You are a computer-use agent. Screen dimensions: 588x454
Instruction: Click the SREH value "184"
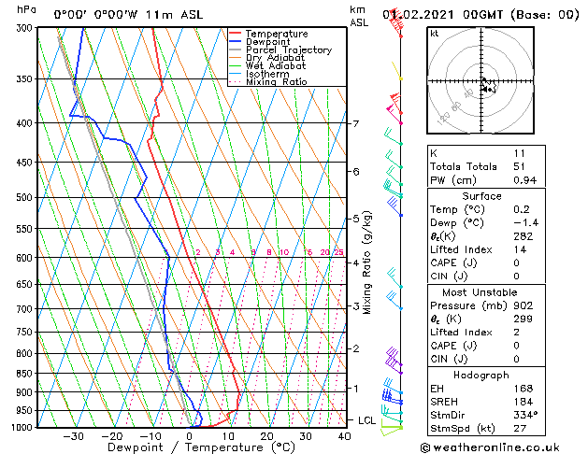click(523, 402)
